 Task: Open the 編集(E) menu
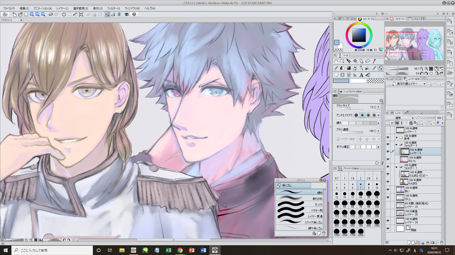click(24, 8)
